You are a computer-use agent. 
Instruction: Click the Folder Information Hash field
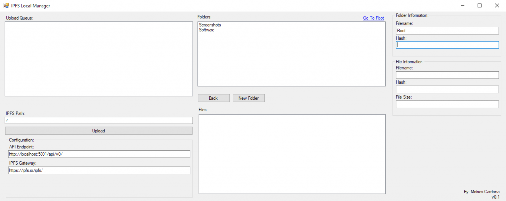447,45
